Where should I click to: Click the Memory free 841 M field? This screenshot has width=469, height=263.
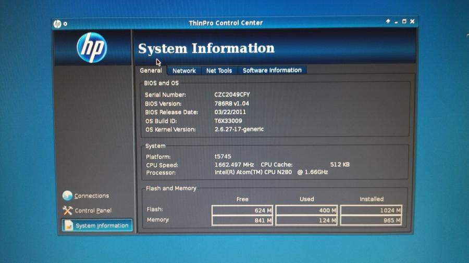[x=242, y=220]
